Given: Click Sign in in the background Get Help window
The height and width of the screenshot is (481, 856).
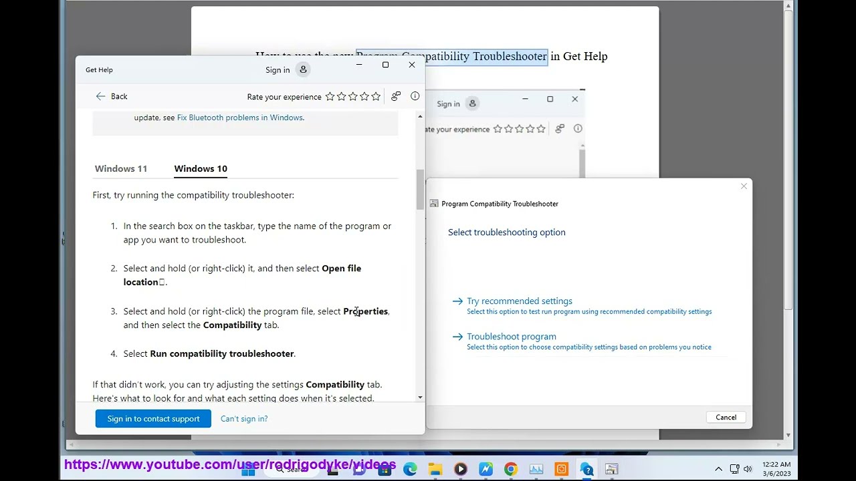Looking at the screenshot, I should point(448,104).
